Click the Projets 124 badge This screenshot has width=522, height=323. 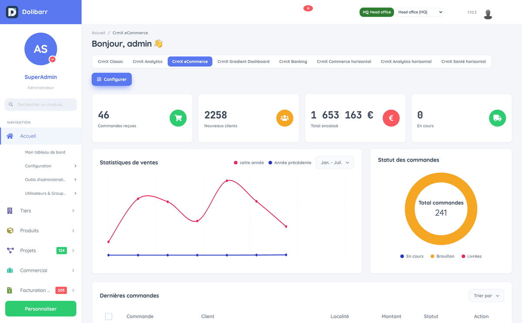[61, 251]
